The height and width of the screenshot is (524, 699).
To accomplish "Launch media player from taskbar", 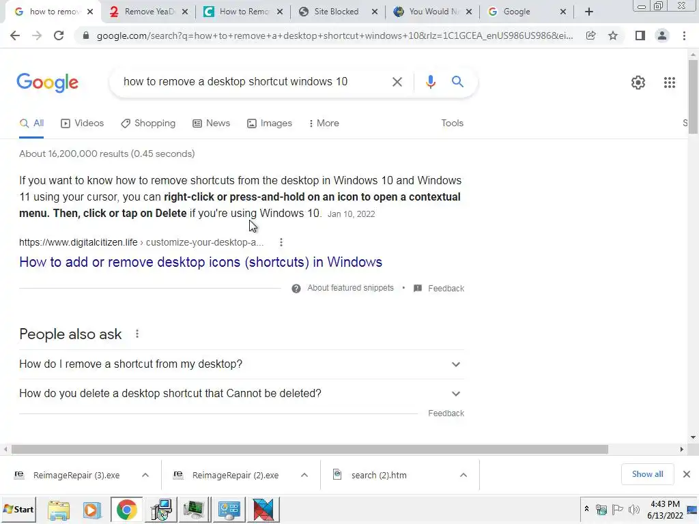I will coord(92,510).
